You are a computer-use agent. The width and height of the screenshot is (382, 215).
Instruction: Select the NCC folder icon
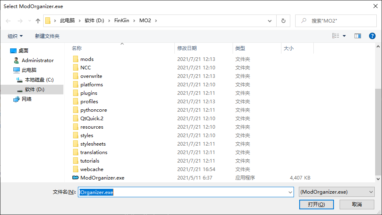pyautogui.click(x=76, y=67)
